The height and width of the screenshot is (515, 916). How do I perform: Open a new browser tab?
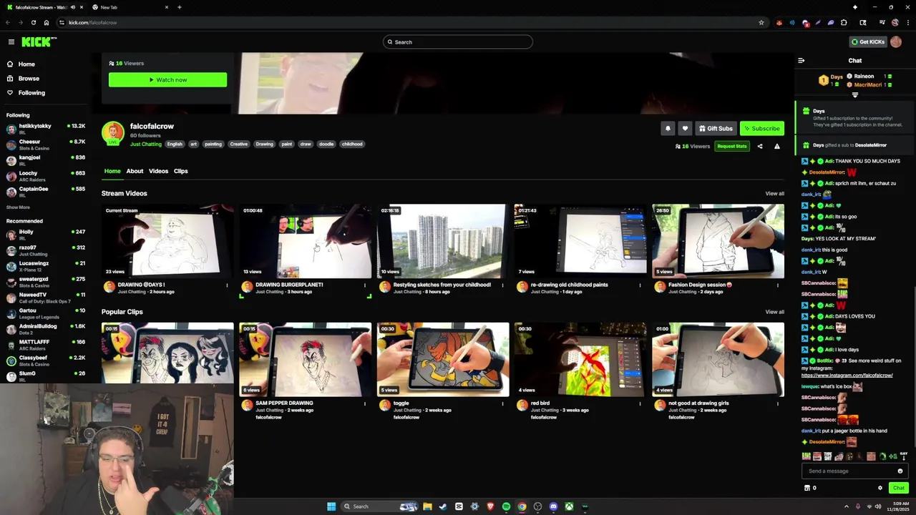click(179, 7)
